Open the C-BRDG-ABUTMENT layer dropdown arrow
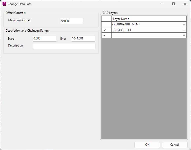191x150 pixels. click(x=184, y=24)
